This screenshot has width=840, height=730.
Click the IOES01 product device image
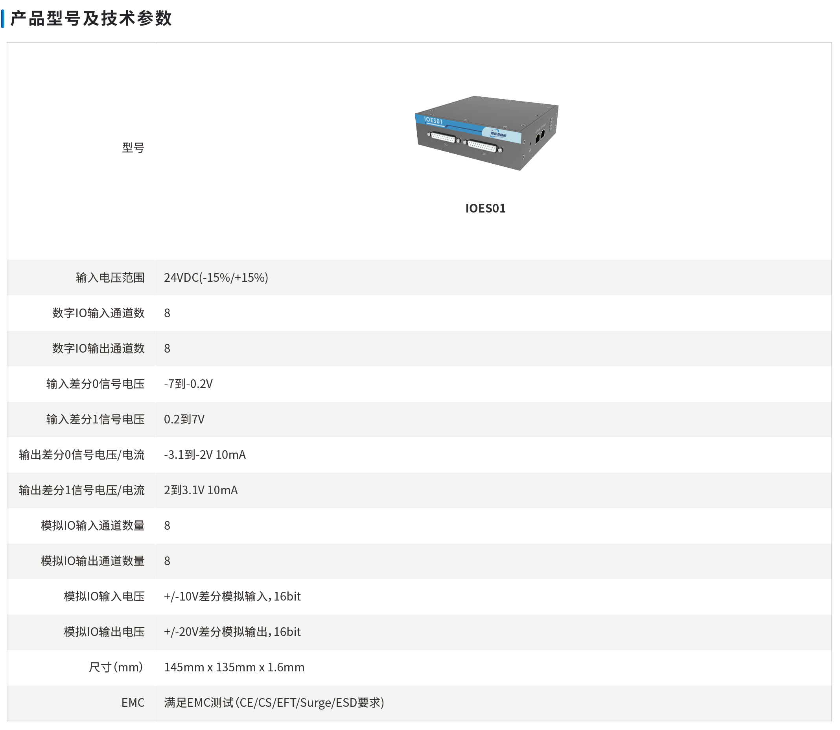click(486, 133)
